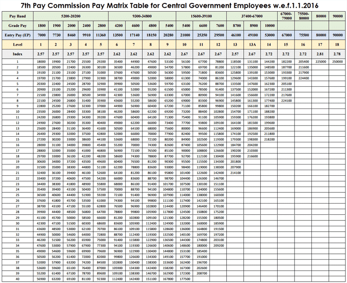
Task: Click cell 209200 in the Level 12 column
Action: 219,246
